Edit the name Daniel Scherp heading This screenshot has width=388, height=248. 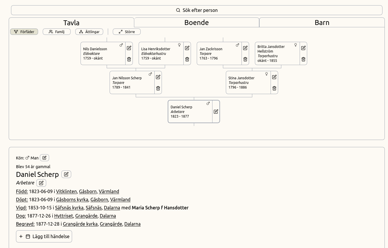pos(66,174)
